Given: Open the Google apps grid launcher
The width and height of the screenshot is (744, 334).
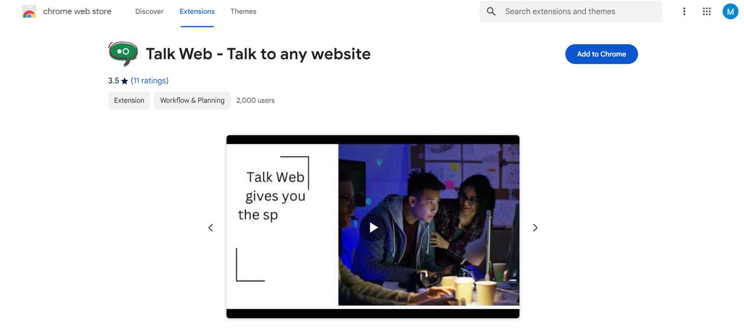Looking at the screenshot, I should 706,12.
